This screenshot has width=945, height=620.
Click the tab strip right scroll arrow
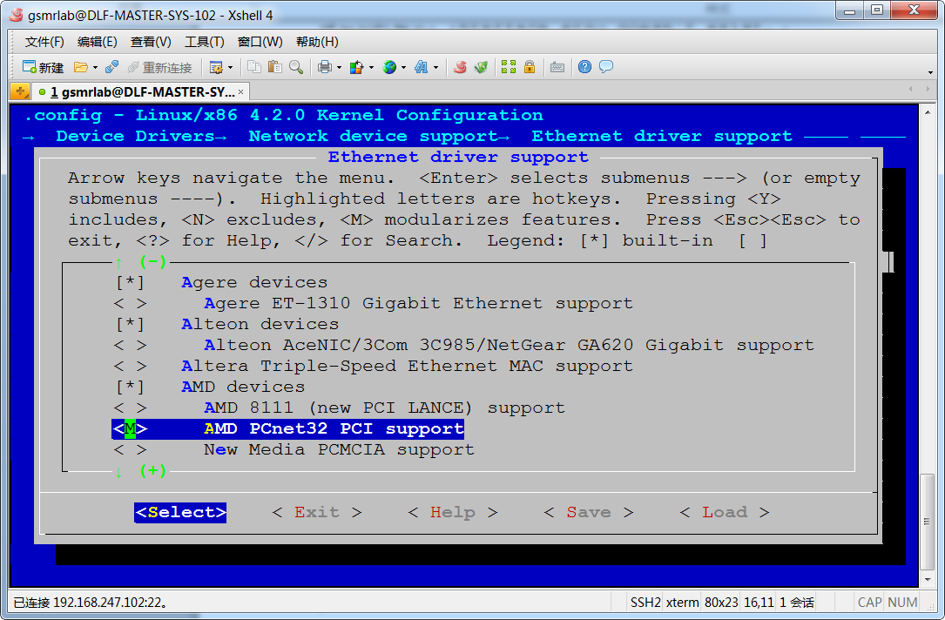928,89
